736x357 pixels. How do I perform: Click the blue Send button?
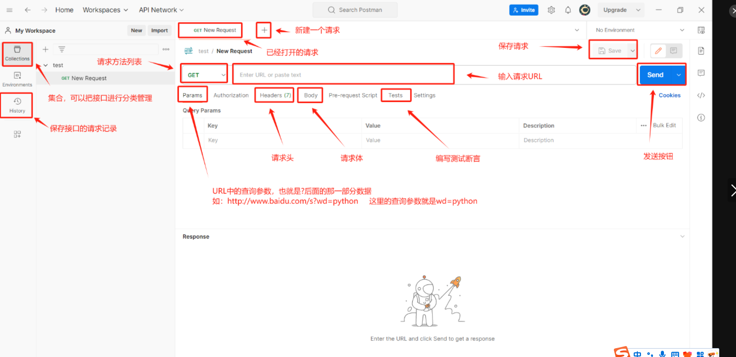(655, 75)
